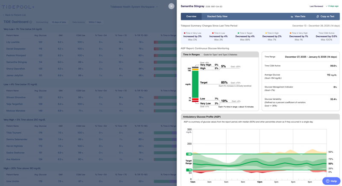342x186 pixels.
Task: Click the Patient Name header in Very High table
Action: click(x=12, y=126)
